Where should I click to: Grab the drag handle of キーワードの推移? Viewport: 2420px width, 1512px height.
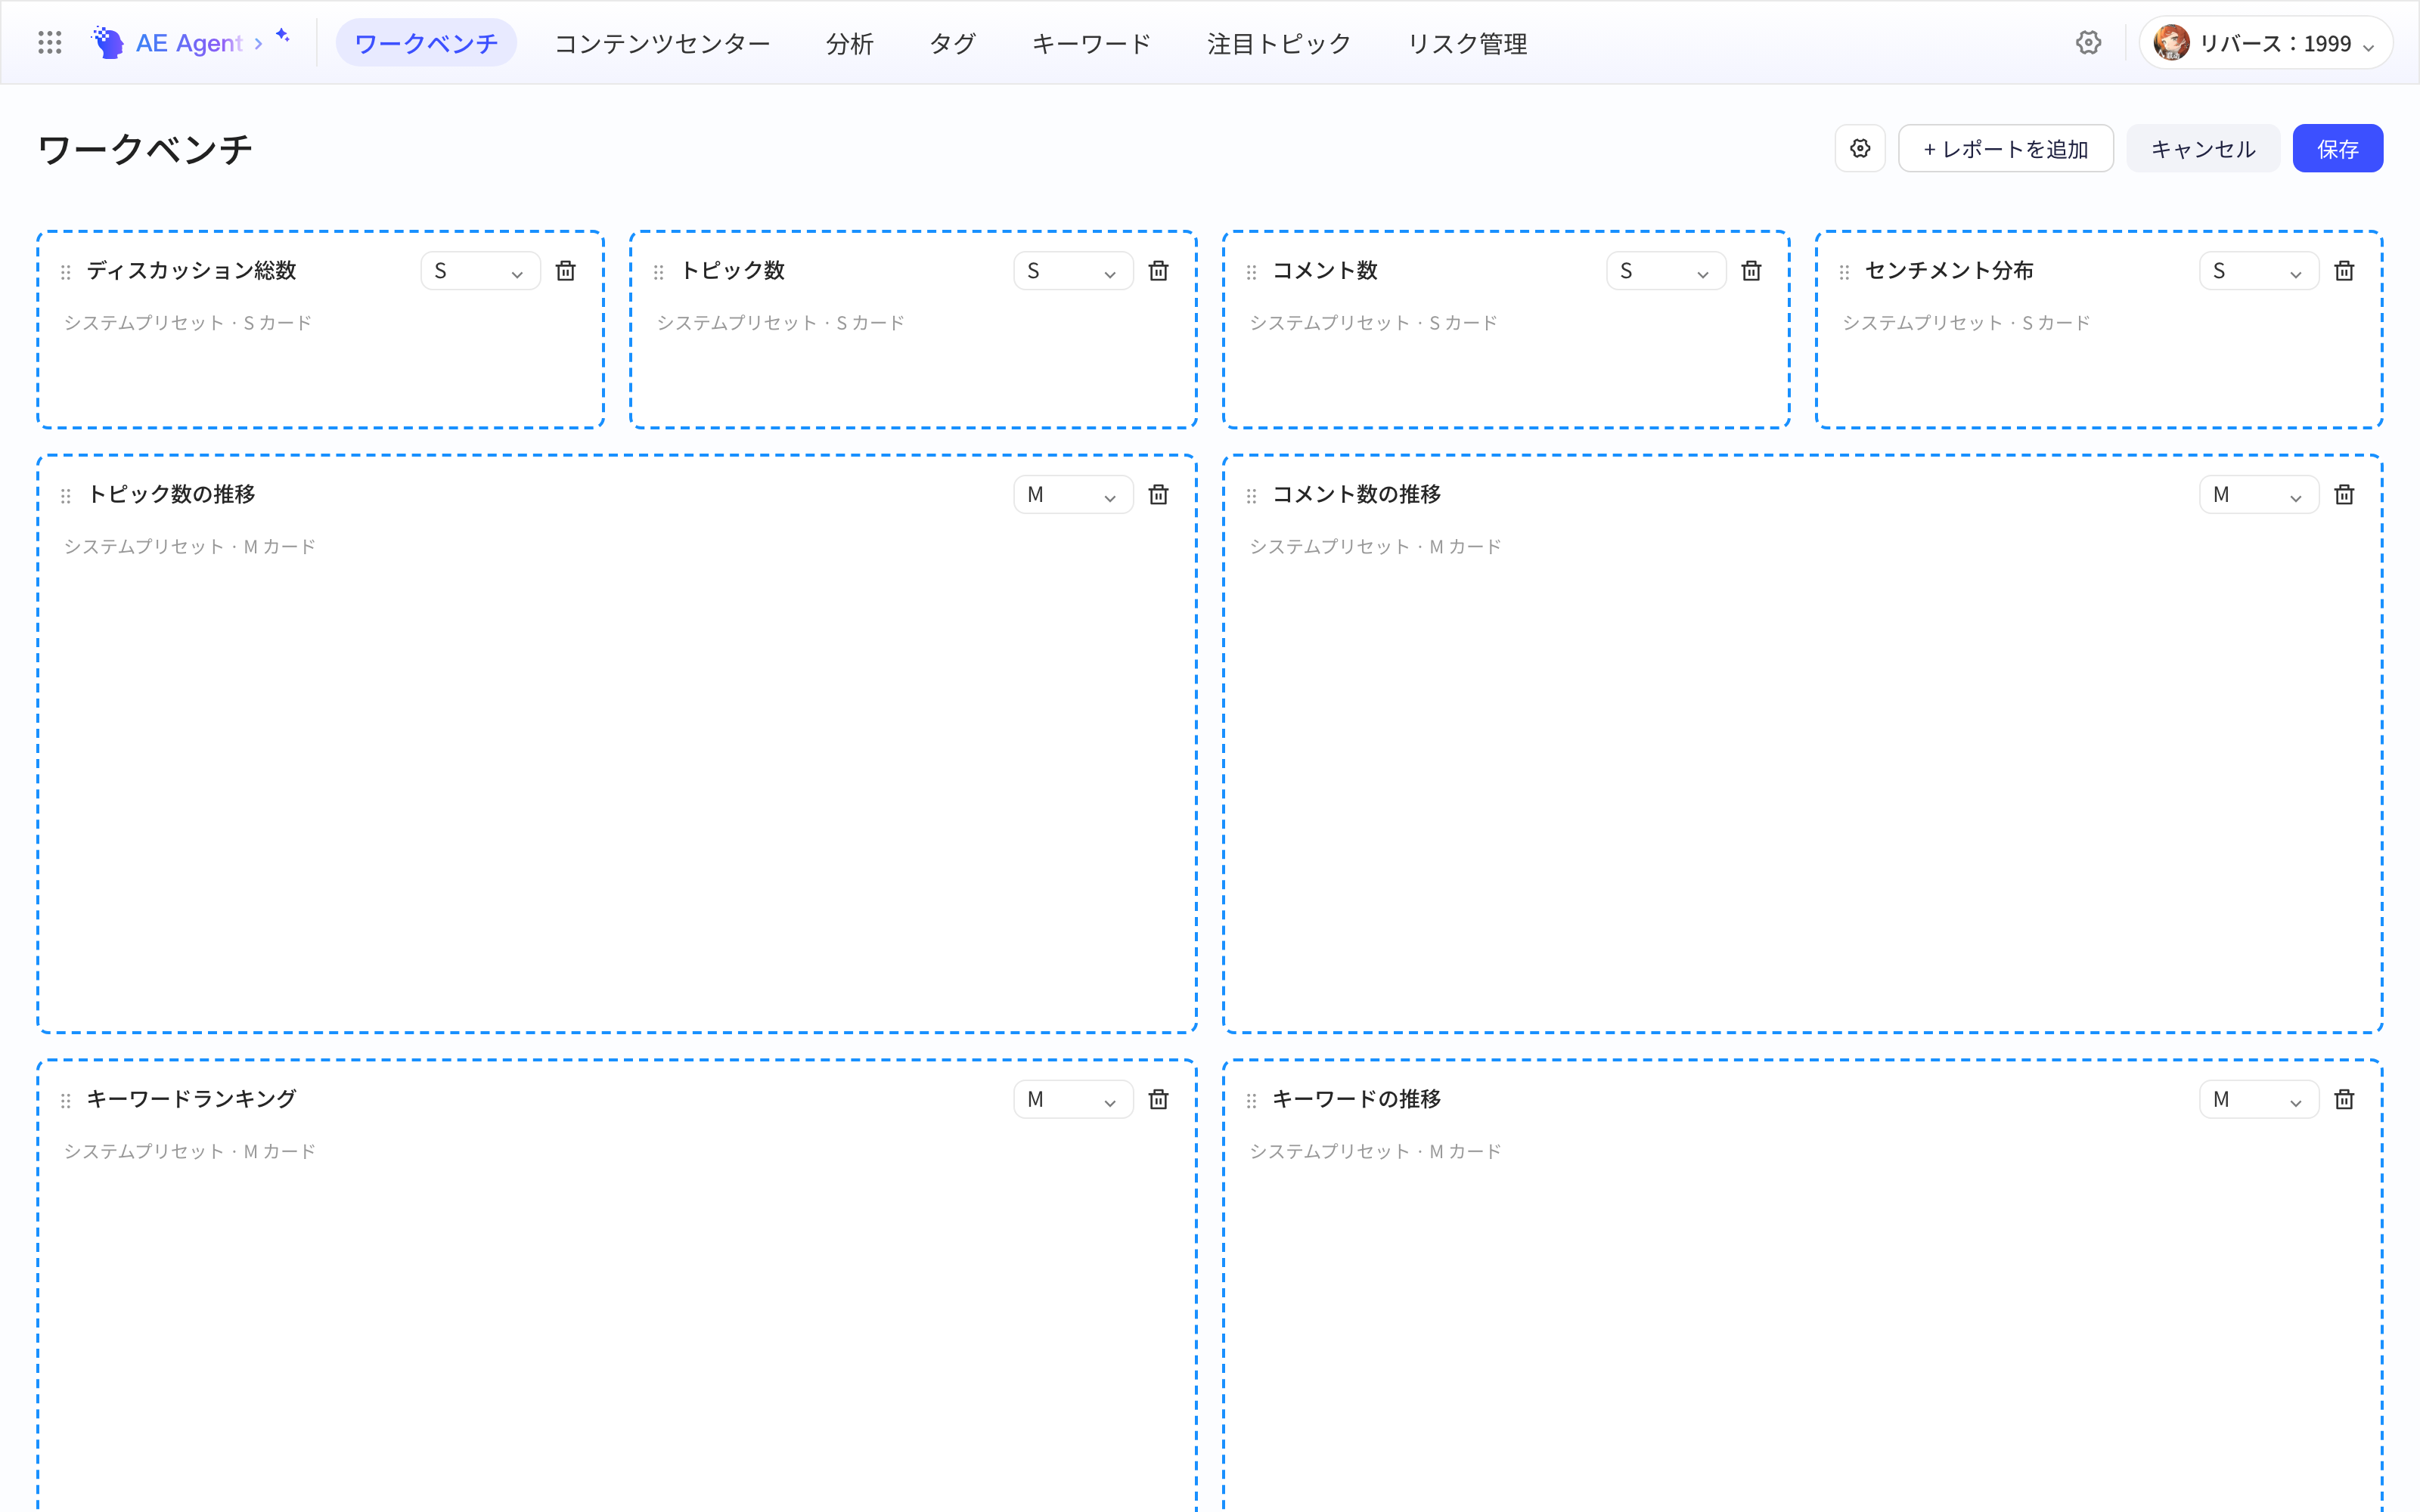click(x=1251, y=1101)
